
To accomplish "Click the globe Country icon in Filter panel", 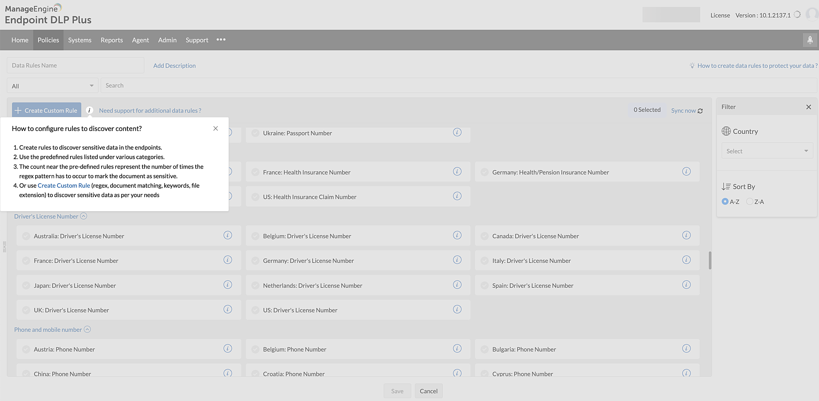I will click(x=726, y=131).
